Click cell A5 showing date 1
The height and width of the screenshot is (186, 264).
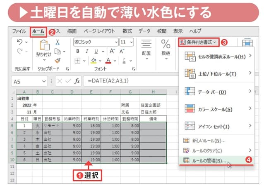(x=24, y=126)
